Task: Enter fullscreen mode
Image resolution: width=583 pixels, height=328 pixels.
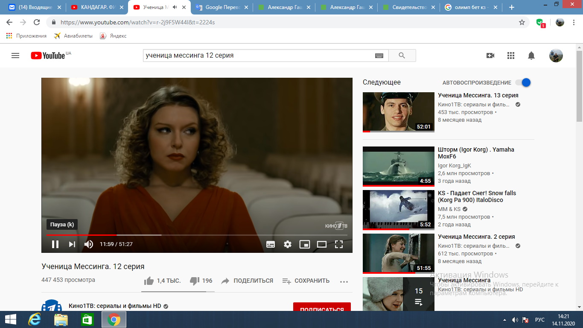Action: coord(339,244)
